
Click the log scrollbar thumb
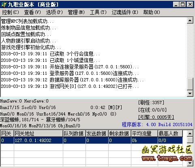[190, 84]
